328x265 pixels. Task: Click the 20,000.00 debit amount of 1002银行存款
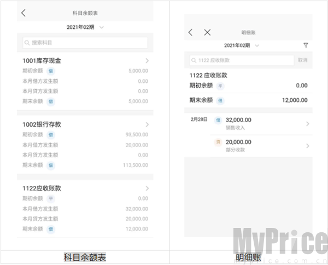tap(137, 145)
